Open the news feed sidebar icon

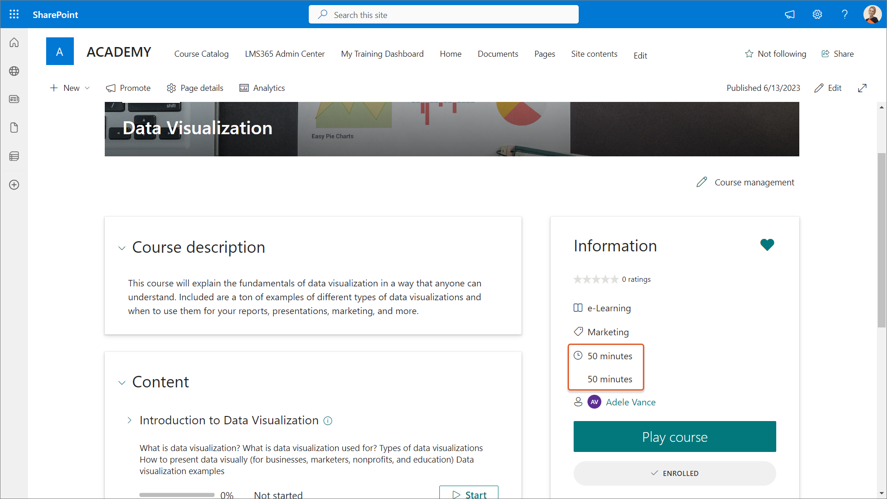(x=14, y=99)
